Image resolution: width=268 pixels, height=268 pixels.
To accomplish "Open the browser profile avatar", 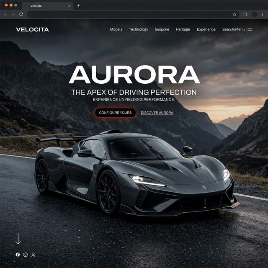I will point(255,14).
